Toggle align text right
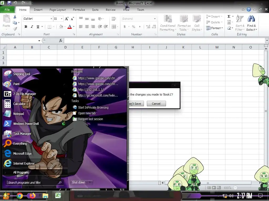 pyautogui.click(x=93, y=26)
